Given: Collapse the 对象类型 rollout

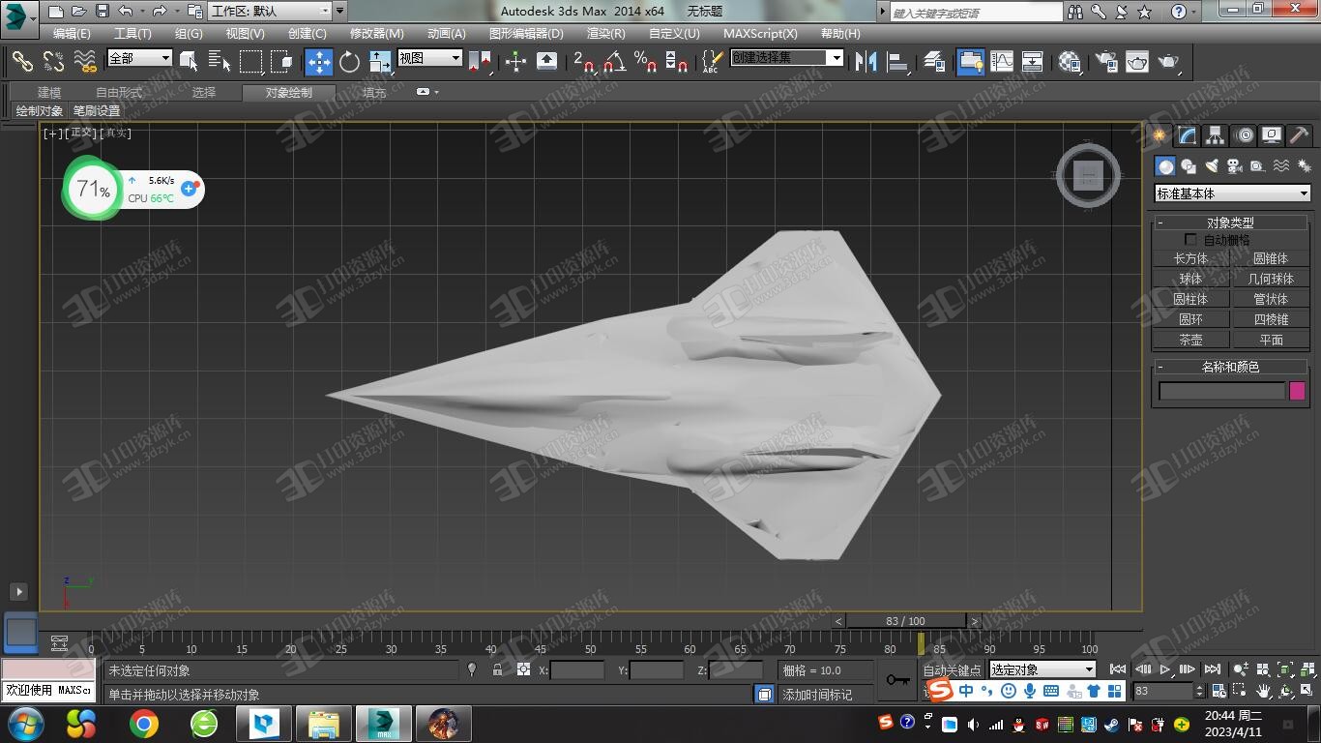Looking at the screenshot, I should pos(1229,223).
